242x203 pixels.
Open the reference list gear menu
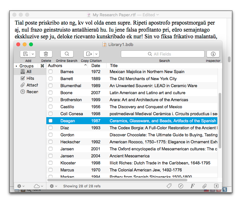[x=53, y=186]
